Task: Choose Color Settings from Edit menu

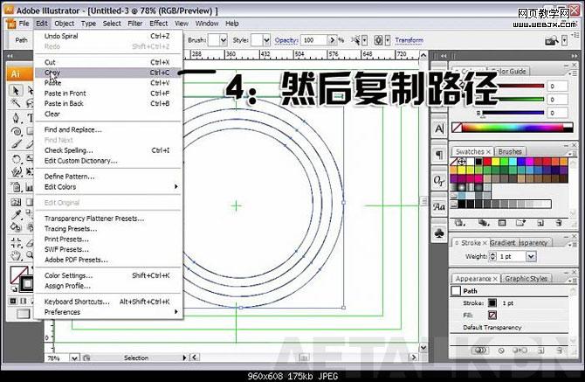Action: click(107, 275)
